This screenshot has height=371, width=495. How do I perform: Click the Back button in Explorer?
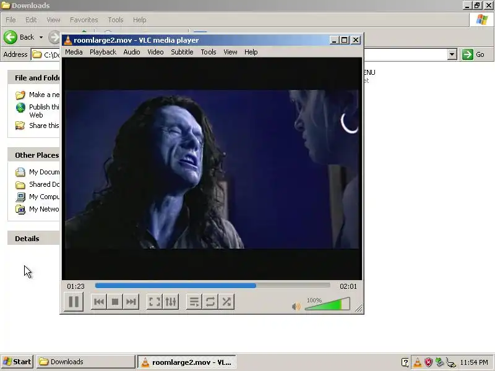pyautogui.click(x=19, y=37)
